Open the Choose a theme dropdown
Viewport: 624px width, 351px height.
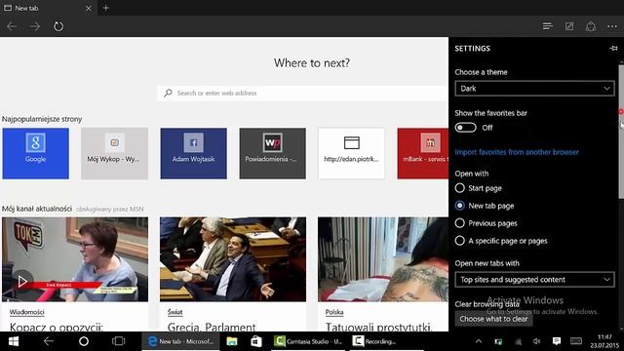(x=534, y=89)
